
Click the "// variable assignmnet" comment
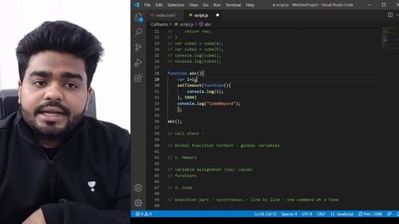(210, 169)
